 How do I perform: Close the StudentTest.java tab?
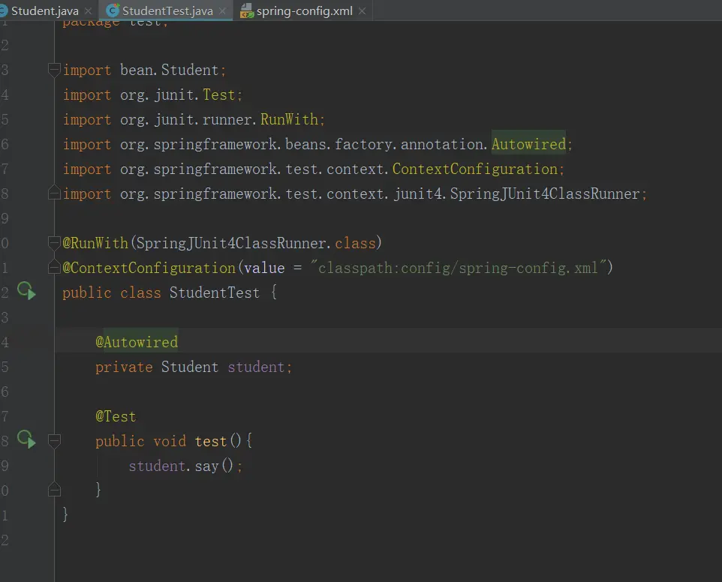[222, 10]
